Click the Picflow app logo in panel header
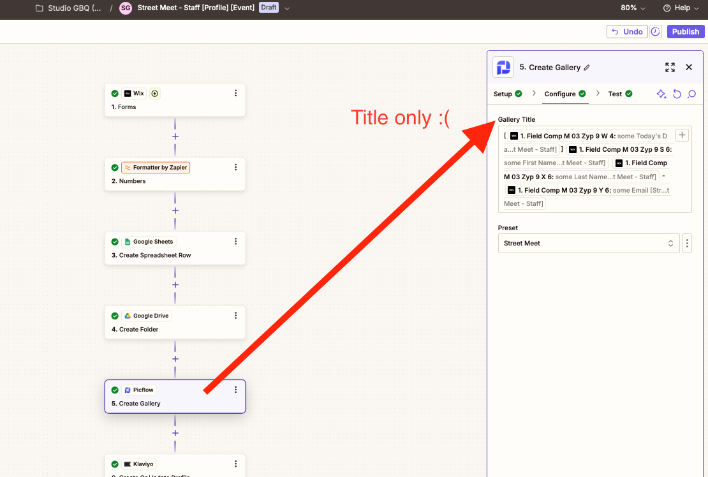708x477 pixels. (503, 67)
